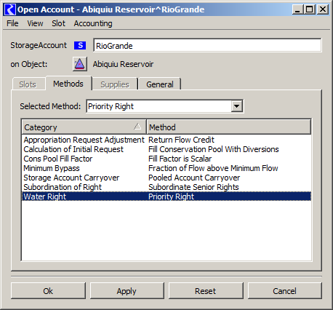Switch to the General tab
Image resolution: width=333 pixels, height=310 pixels.
point(160,84)
